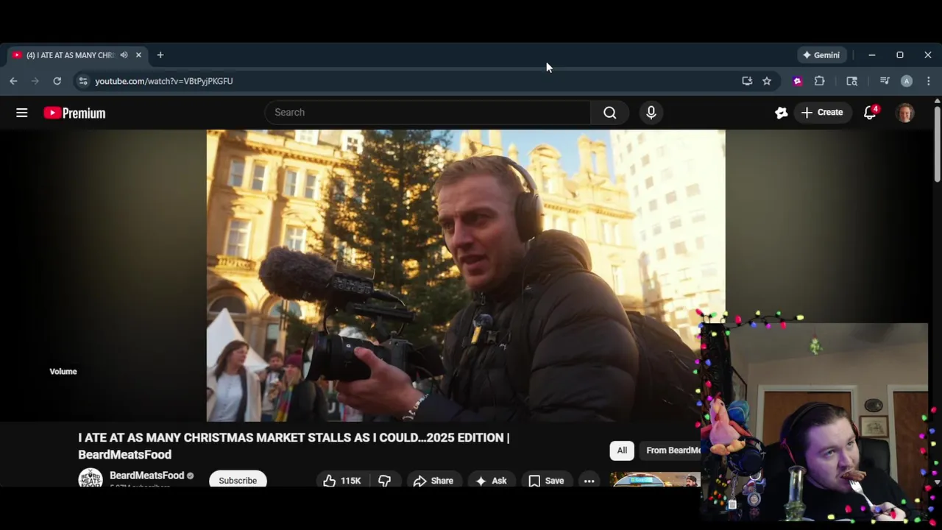Image resolution: width=942 pixels, height=530 pixels.
Task: Dislike the video with the thumbs-down icon
Action: pyautogui.click(x=384, y=481)
